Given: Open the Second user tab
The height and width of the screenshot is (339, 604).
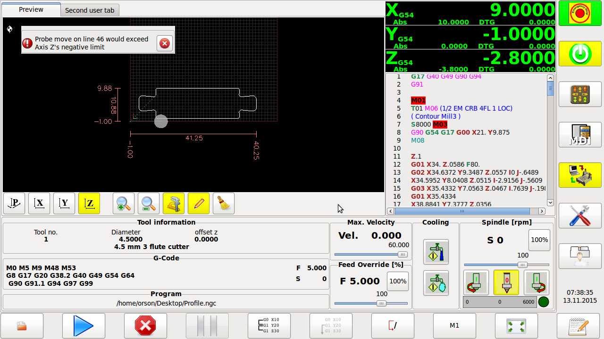Looking at the screenshot, I should pyautogui.click(x=90, y=10).
